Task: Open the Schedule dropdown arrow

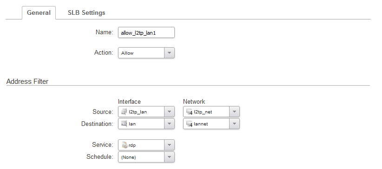Action: coord(169,157)
